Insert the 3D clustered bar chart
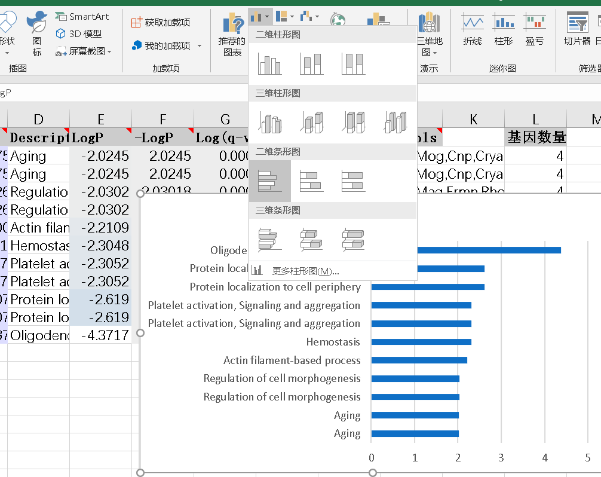 (270, 240)
